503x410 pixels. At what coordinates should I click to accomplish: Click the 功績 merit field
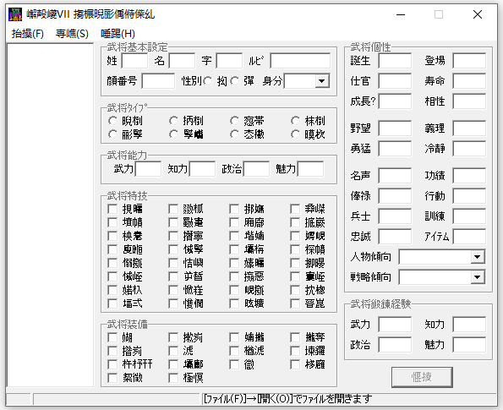(x=469, y=176)
